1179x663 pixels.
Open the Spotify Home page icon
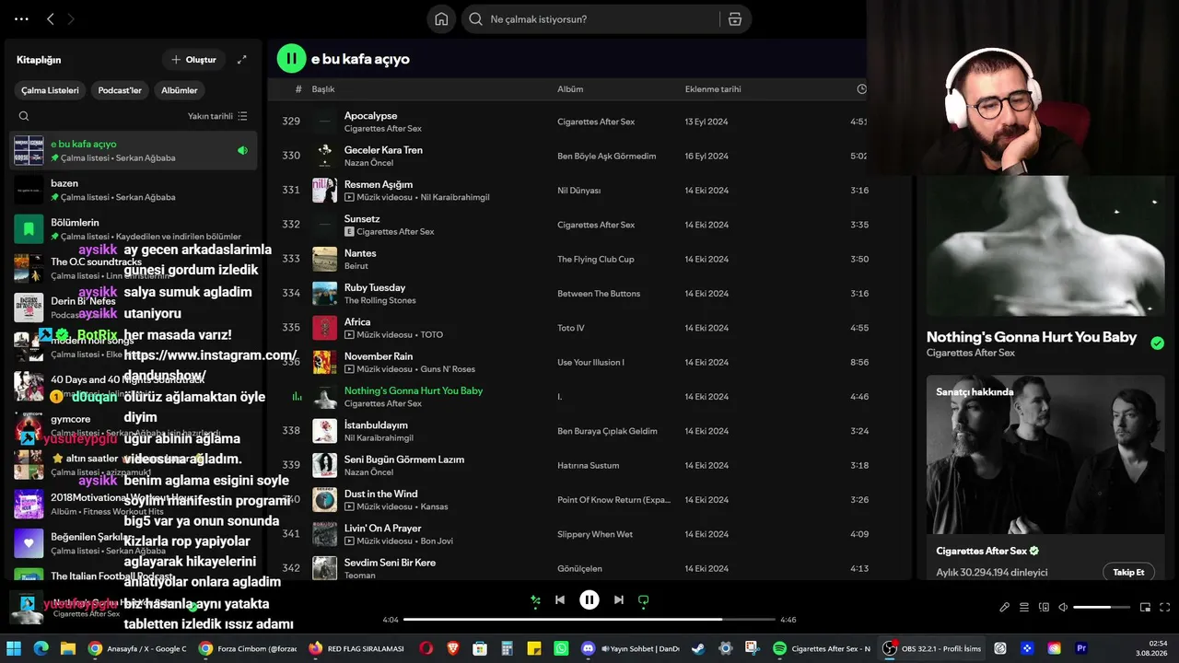[442, 19]
